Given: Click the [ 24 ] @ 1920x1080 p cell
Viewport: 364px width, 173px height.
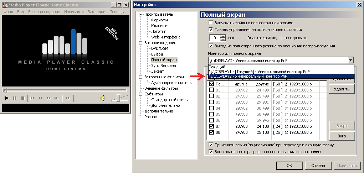Looking at the screenshot, I should click(296, 126).
